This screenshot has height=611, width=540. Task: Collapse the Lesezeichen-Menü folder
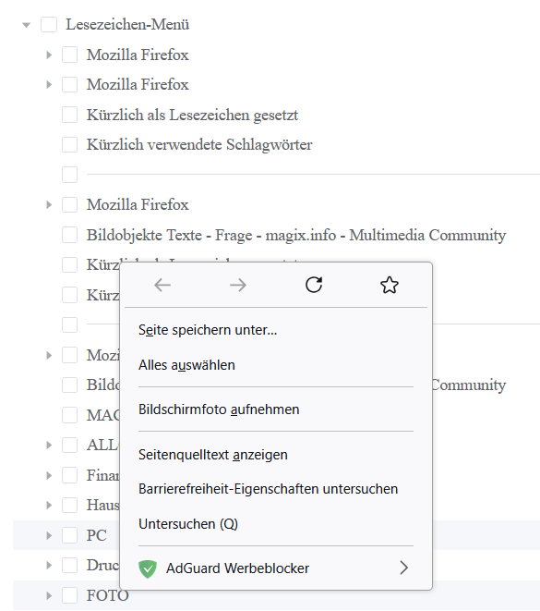click(x=26, y=25)
